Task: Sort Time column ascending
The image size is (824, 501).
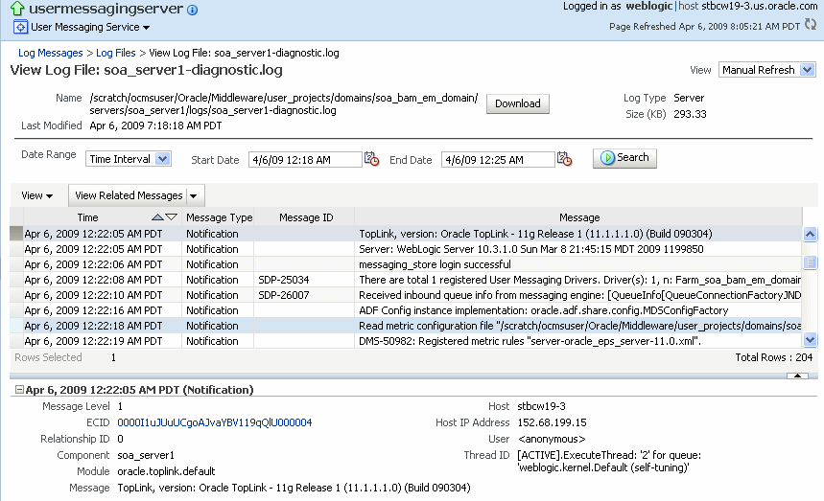Action: (x=157, y=217)
